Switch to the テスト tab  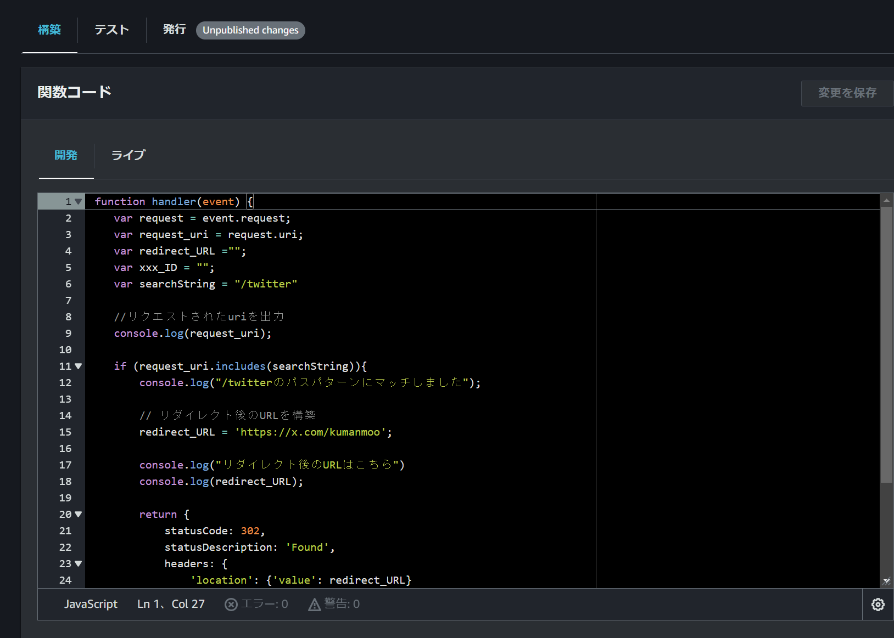111,30
